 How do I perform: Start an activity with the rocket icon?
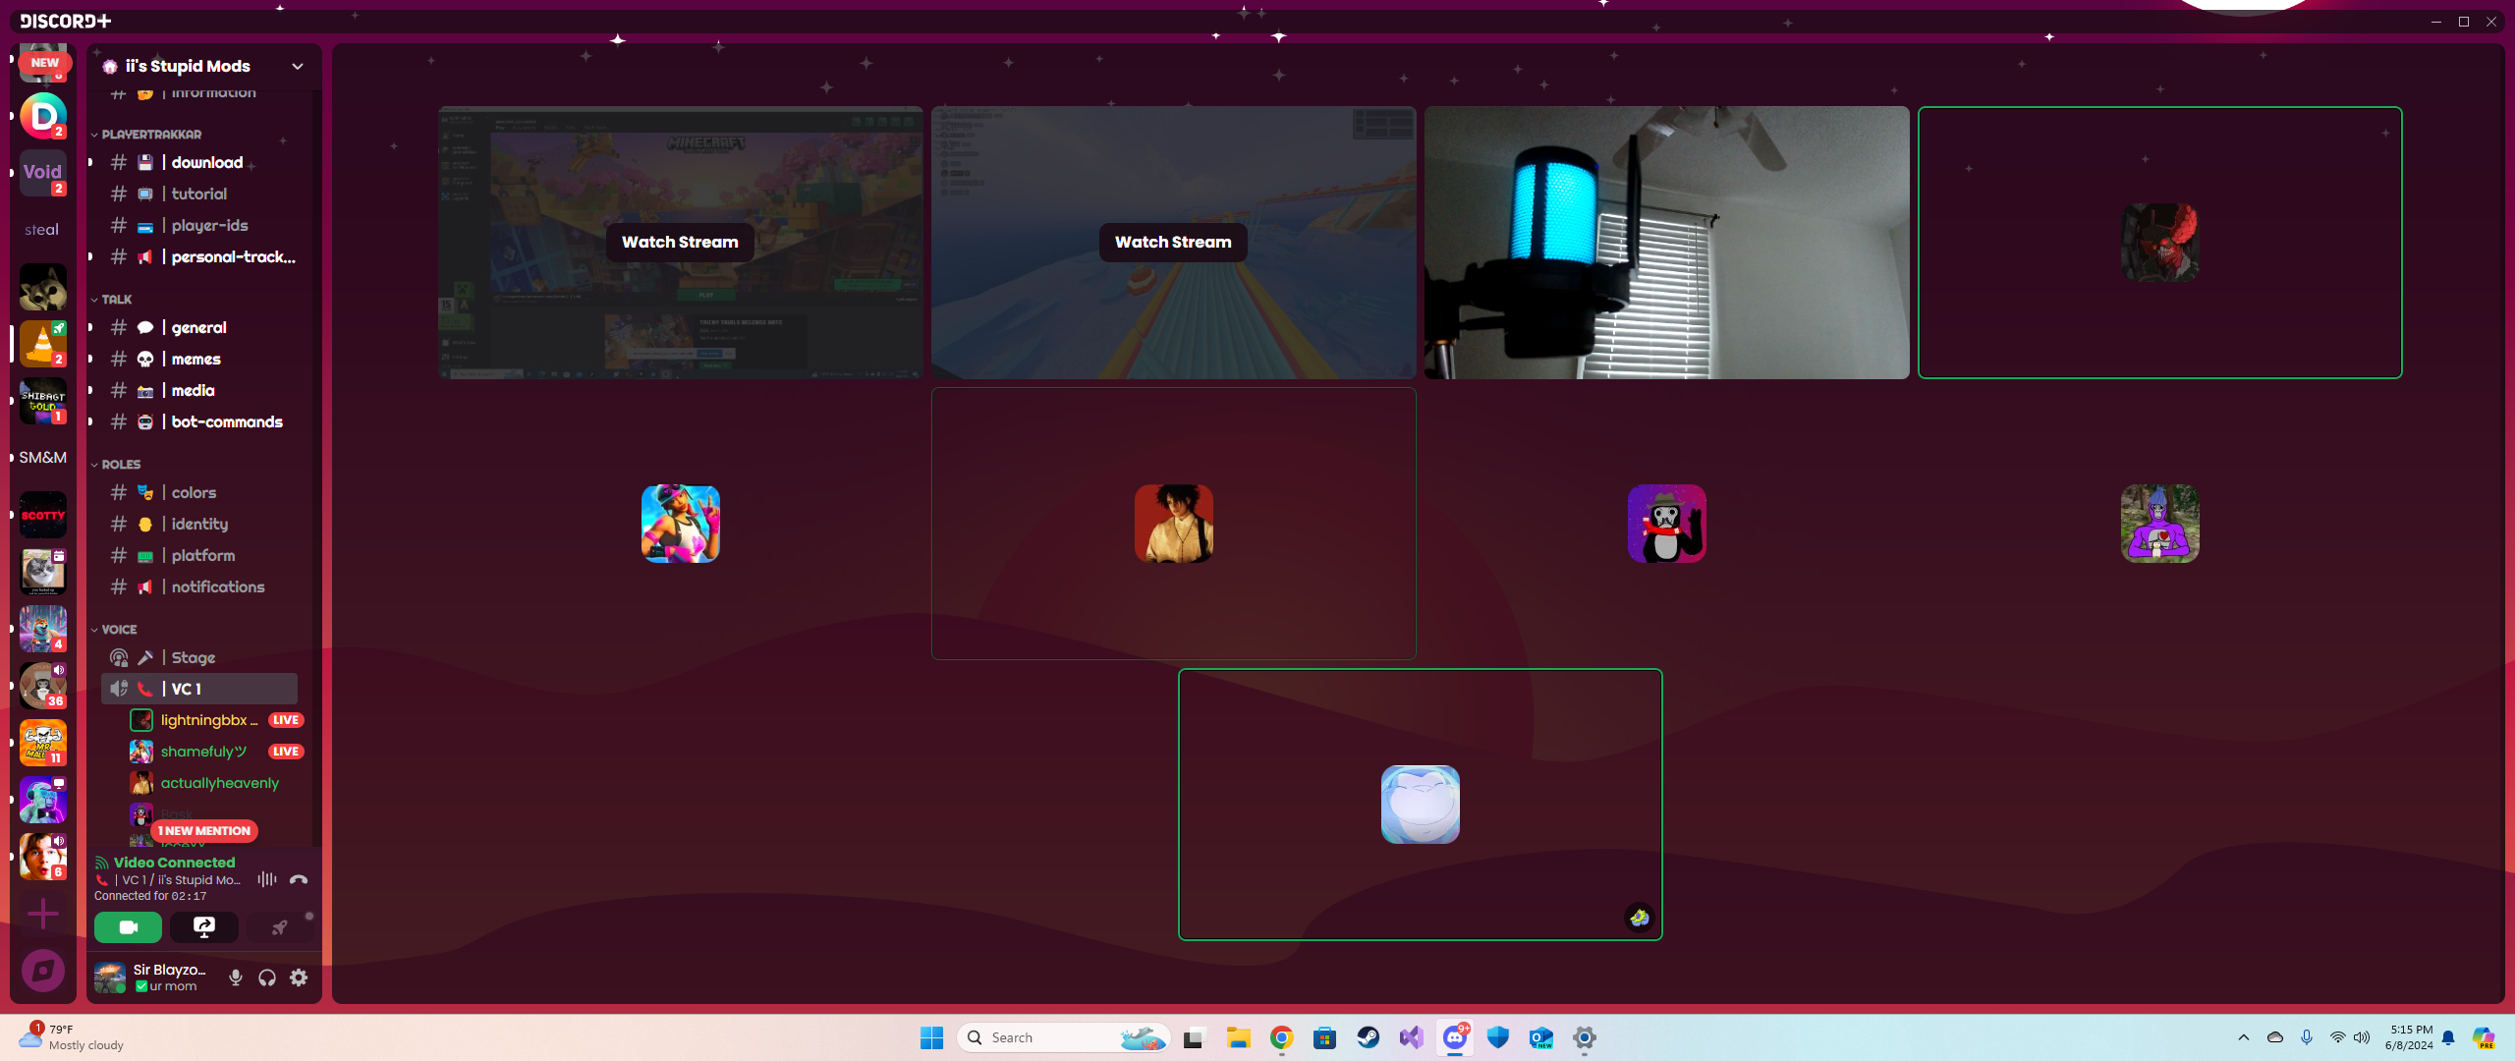pos(280,926)
